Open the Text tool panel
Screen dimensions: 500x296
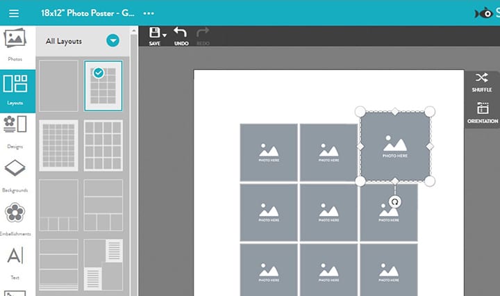click(15, 263)
